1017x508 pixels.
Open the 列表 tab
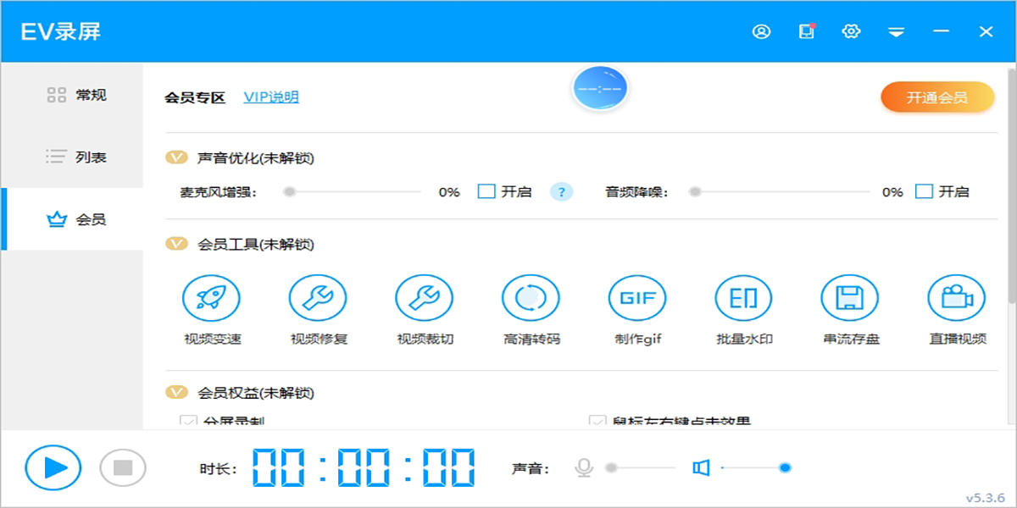(x=75, y=156)
